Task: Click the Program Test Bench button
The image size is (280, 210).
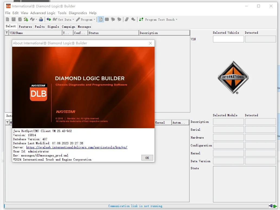Action: [x=157, y=20]
